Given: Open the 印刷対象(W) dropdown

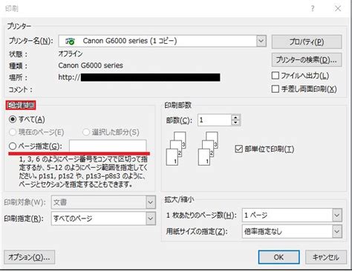Looking at the screenshot, I should (151, 202).
